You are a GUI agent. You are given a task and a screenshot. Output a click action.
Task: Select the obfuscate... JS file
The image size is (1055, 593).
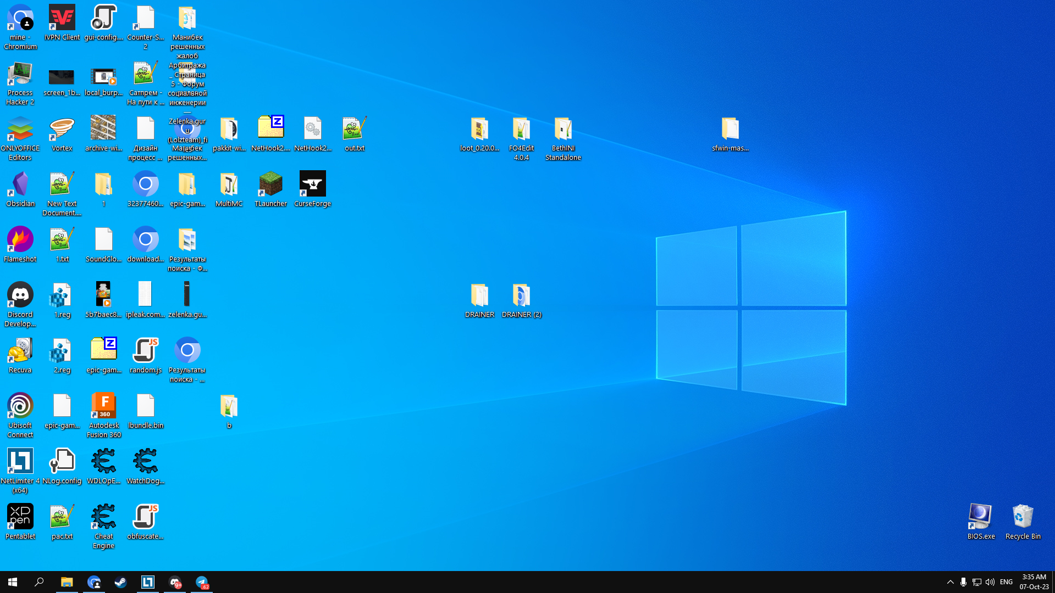tap(145, 522)
